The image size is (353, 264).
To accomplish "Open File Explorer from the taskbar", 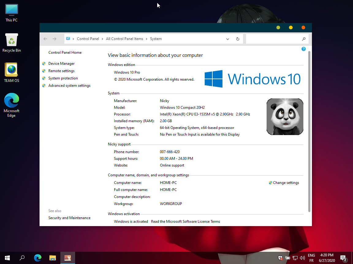I will pyautogui.click(x=52, y=258).
